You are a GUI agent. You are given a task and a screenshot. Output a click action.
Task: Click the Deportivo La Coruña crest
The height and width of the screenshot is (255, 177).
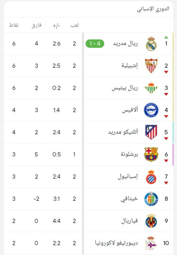pyautogui.click(x=151, y=243)
